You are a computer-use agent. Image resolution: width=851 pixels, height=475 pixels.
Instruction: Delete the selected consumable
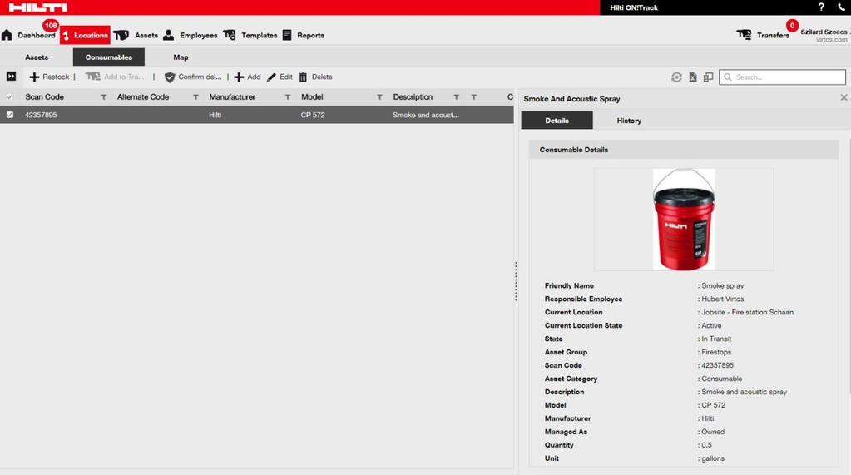316,77
